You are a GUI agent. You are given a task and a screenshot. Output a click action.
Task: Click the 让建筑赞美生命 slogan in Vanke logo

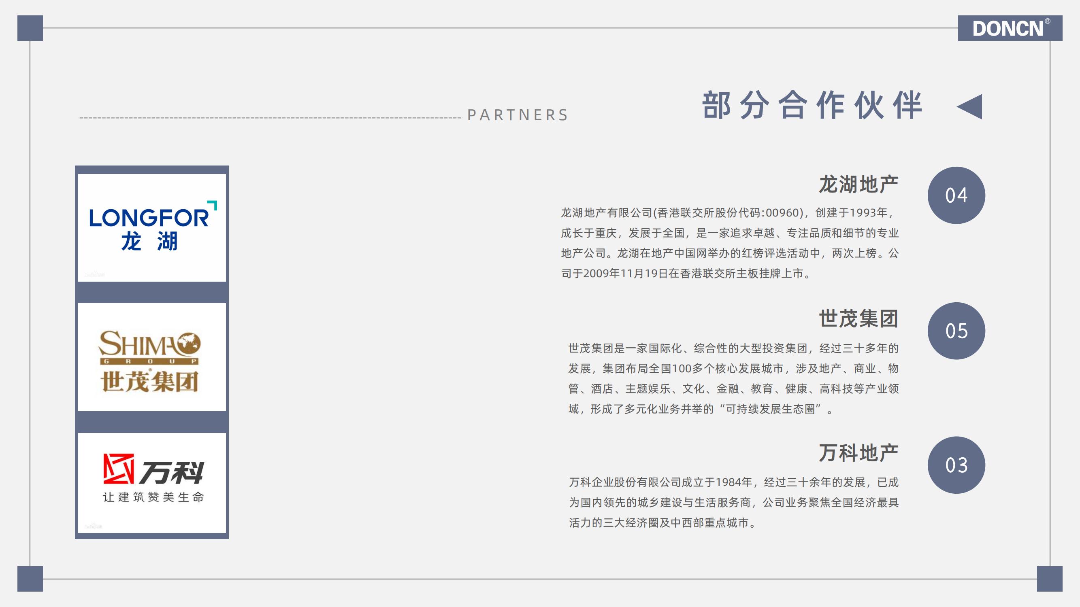153,497
